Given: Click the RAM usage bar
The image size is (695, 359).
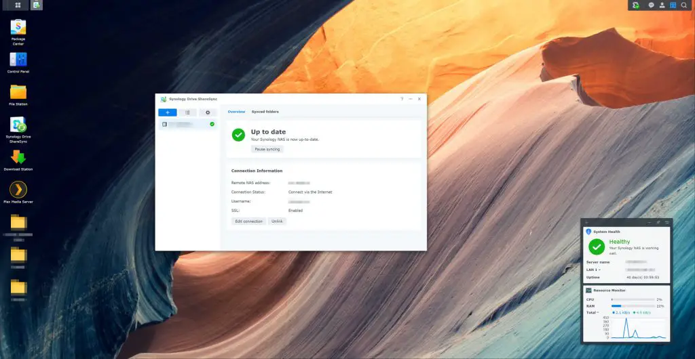Looking at the screenshot, I should click(633, 306).
